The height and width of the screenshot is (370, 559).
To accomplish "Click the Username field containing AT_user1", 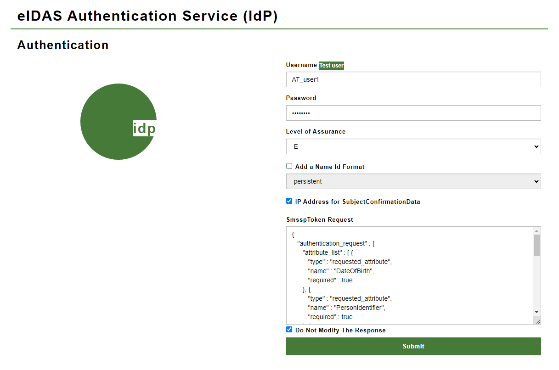I will click(413, 79).
